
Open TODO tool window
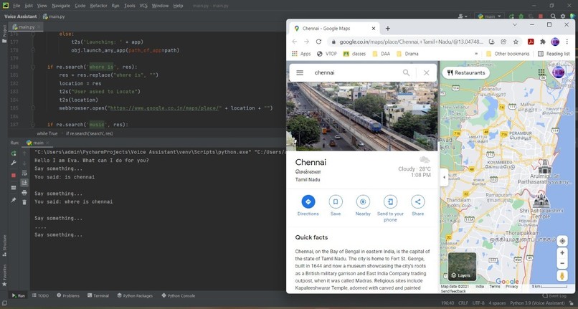click(40, 295)
